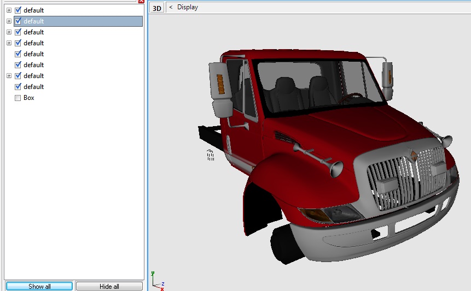
Task: Click the left arrow beside Display
Action: (x=171, y=7)
